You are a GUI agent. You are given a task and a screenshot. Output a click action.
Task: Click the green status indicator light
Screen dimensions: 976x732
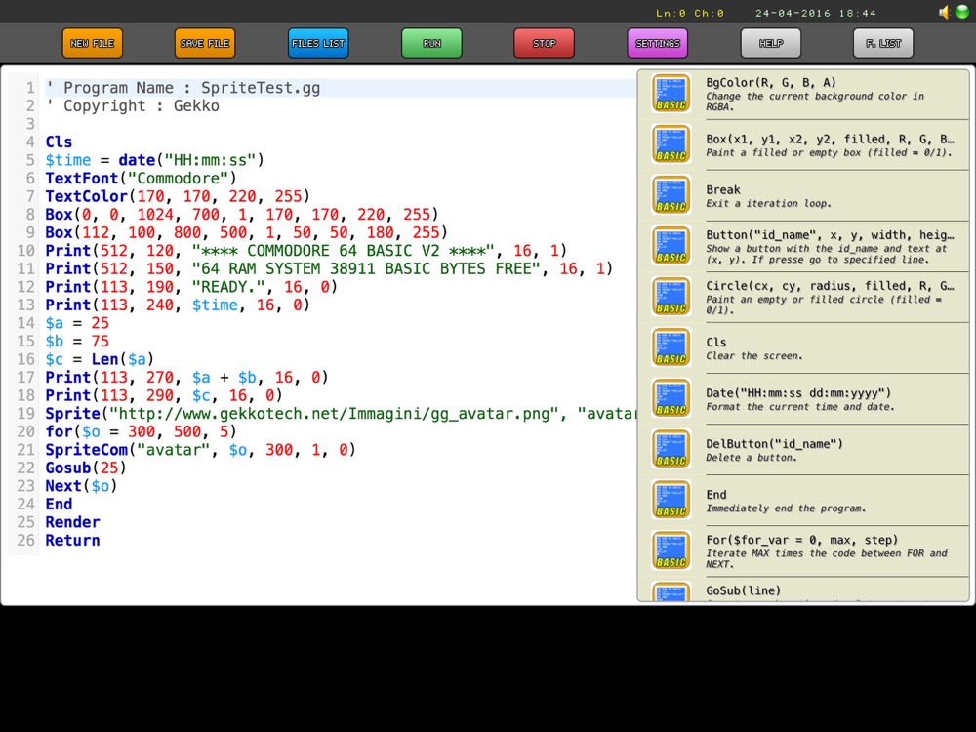(961, 13)
